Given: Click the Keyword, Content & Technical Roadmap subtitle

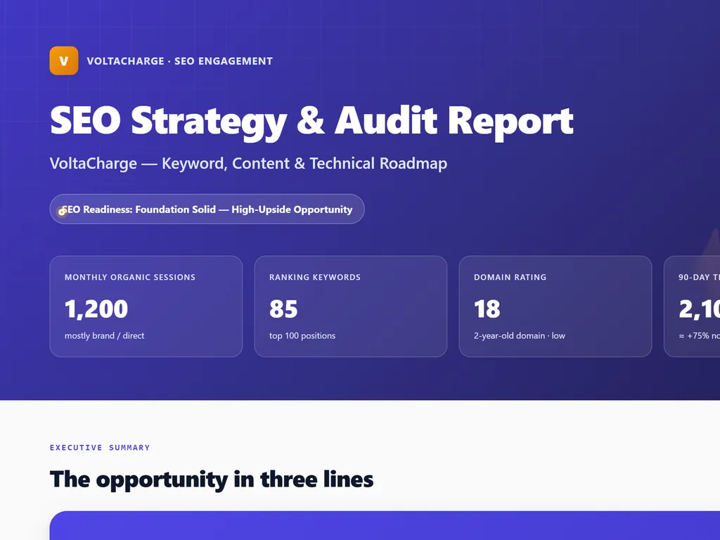Looking at the screenshot, I should click(x=248, y=163).
